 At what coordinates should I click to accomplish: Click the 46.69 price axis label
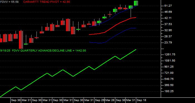[168, 12]
